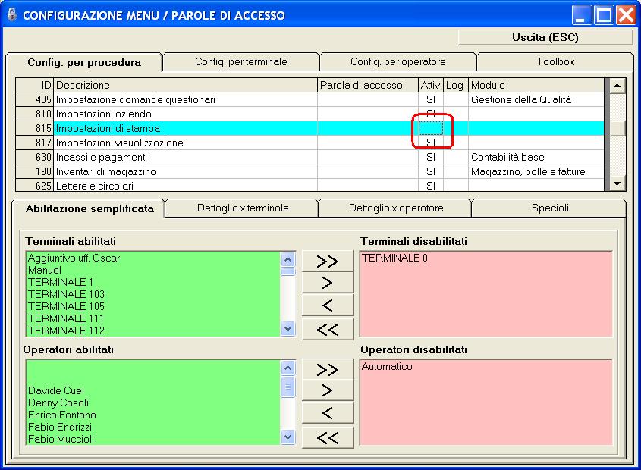The image size is (641, 470).
Task: Select row Incassi e pagamenti
Action: tap(310, 158)
